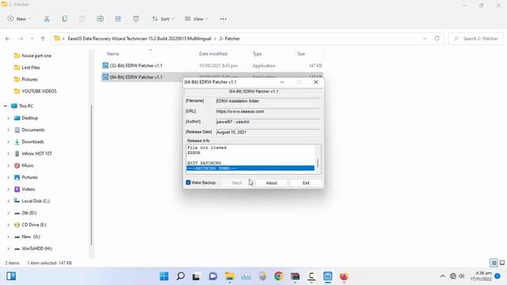Open Task View from taskbar
This screenshot has height=285, width=507.
[196, 276]
